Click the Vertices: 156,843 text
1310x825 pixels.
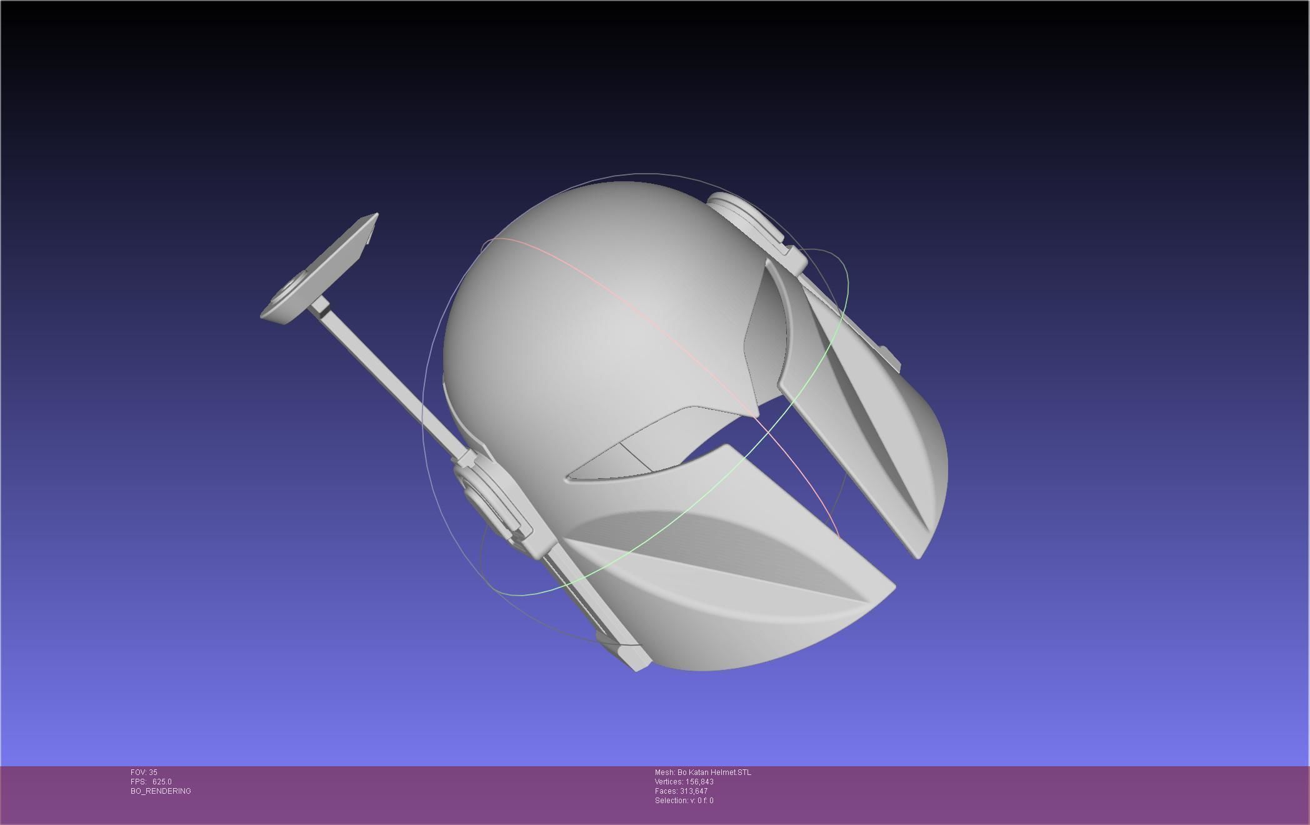(x=684, y=782)
